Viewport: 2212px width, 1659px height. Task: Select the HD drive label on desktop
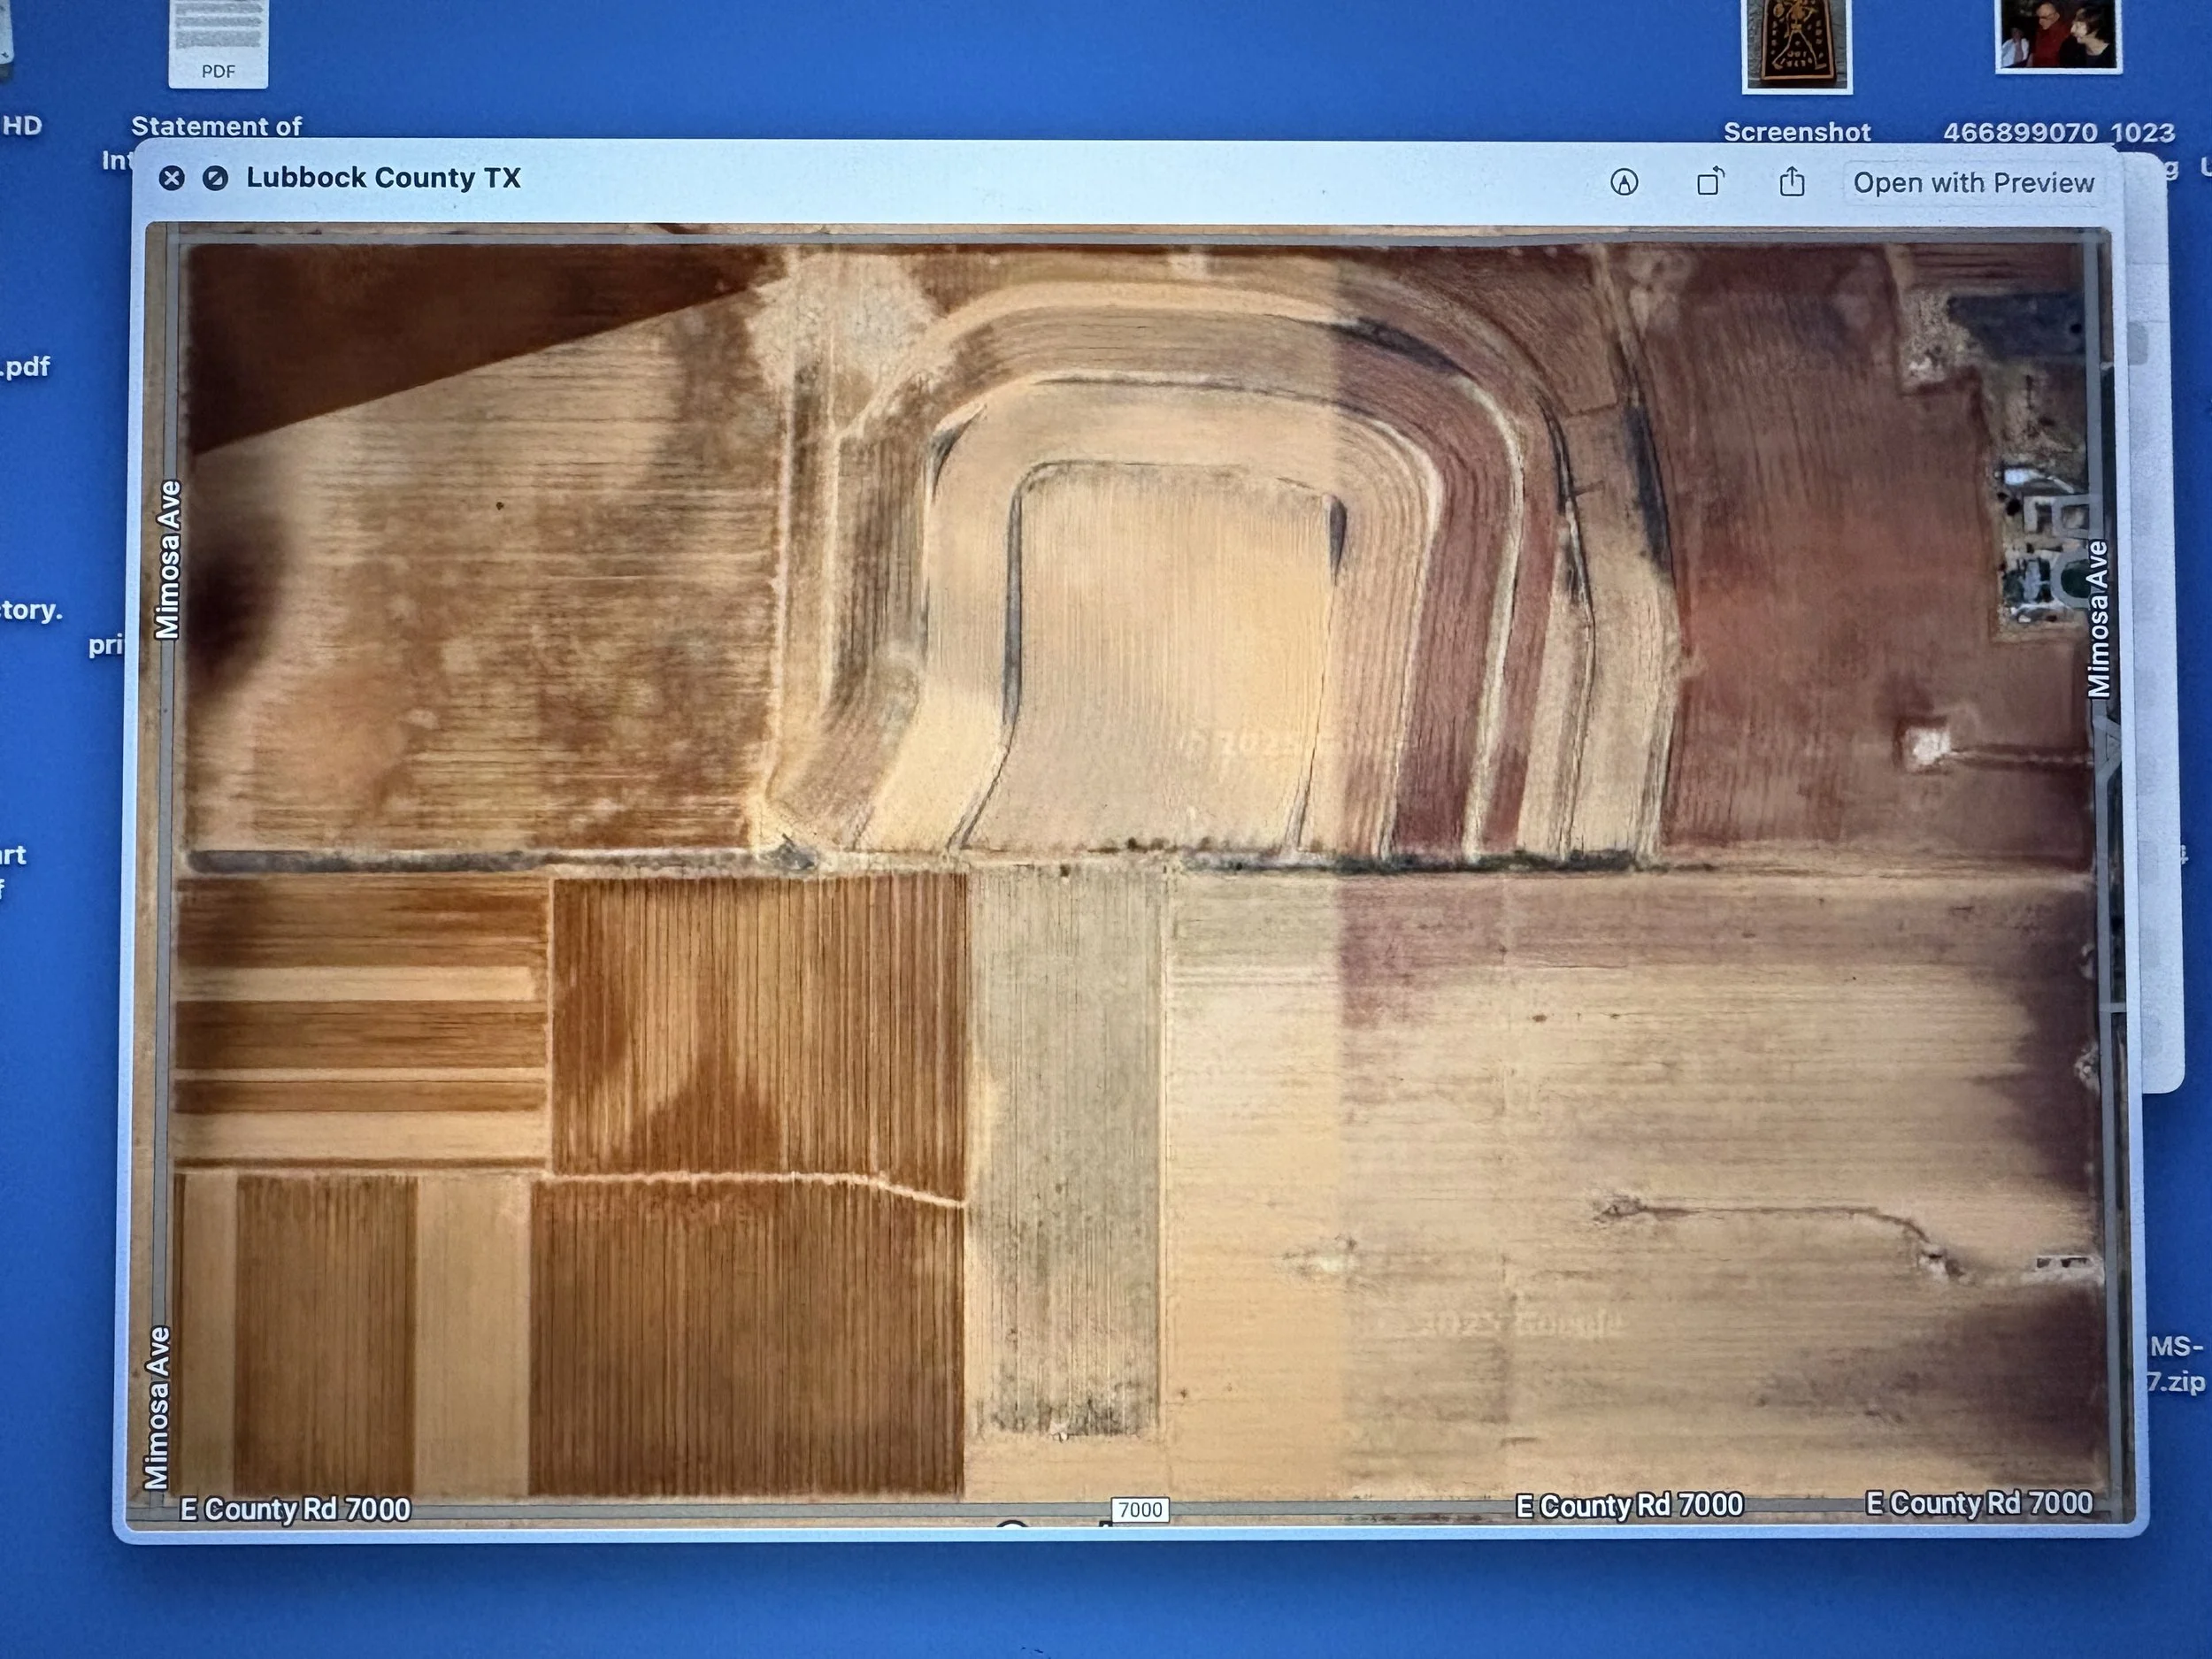(x=22, y=126)
